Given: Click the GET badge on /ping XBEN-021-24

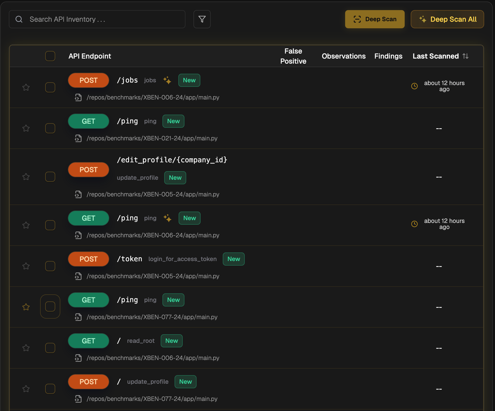Looking at the screenshot, I should (89, 121).
